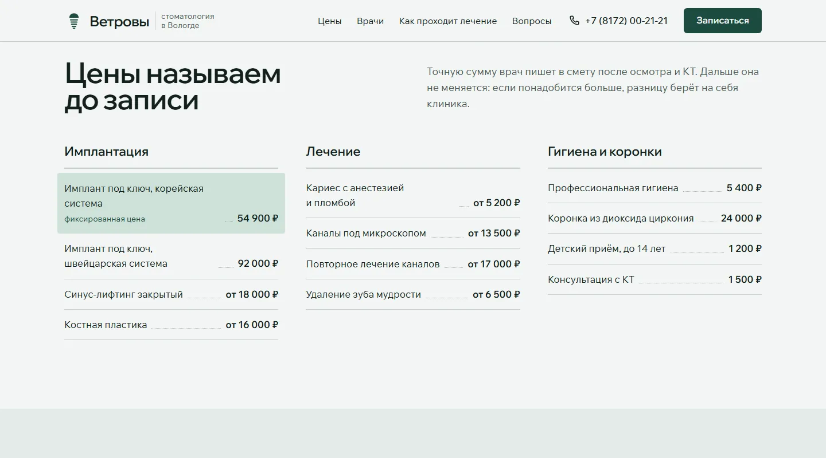Click the Гигиена и коронки heading
Image resolution: width=826 pixels, height=458 pixels.
point(605,152)
